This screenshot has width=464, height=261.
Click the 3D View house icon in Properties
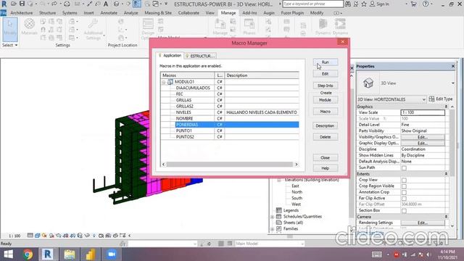(368, 83)
